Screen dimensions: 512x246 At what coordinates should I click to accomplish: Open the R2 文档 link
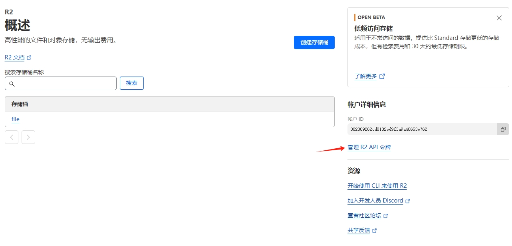[14, 57]
